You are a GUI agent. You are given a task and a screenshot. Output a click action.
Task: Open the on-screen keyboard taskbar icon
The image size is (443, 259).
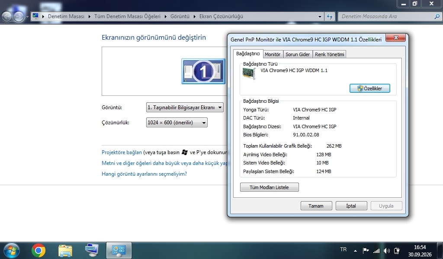coord(92,250)
